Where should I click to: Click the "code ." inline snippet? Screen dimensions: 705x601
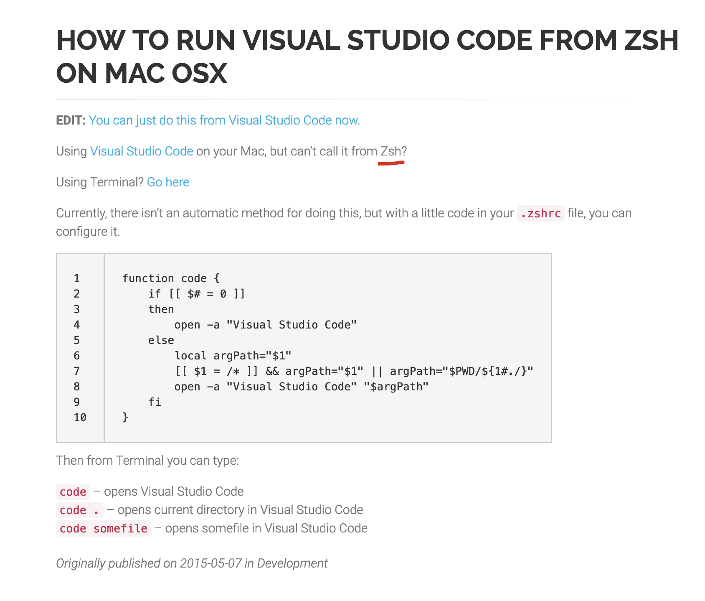pos(79,510)
